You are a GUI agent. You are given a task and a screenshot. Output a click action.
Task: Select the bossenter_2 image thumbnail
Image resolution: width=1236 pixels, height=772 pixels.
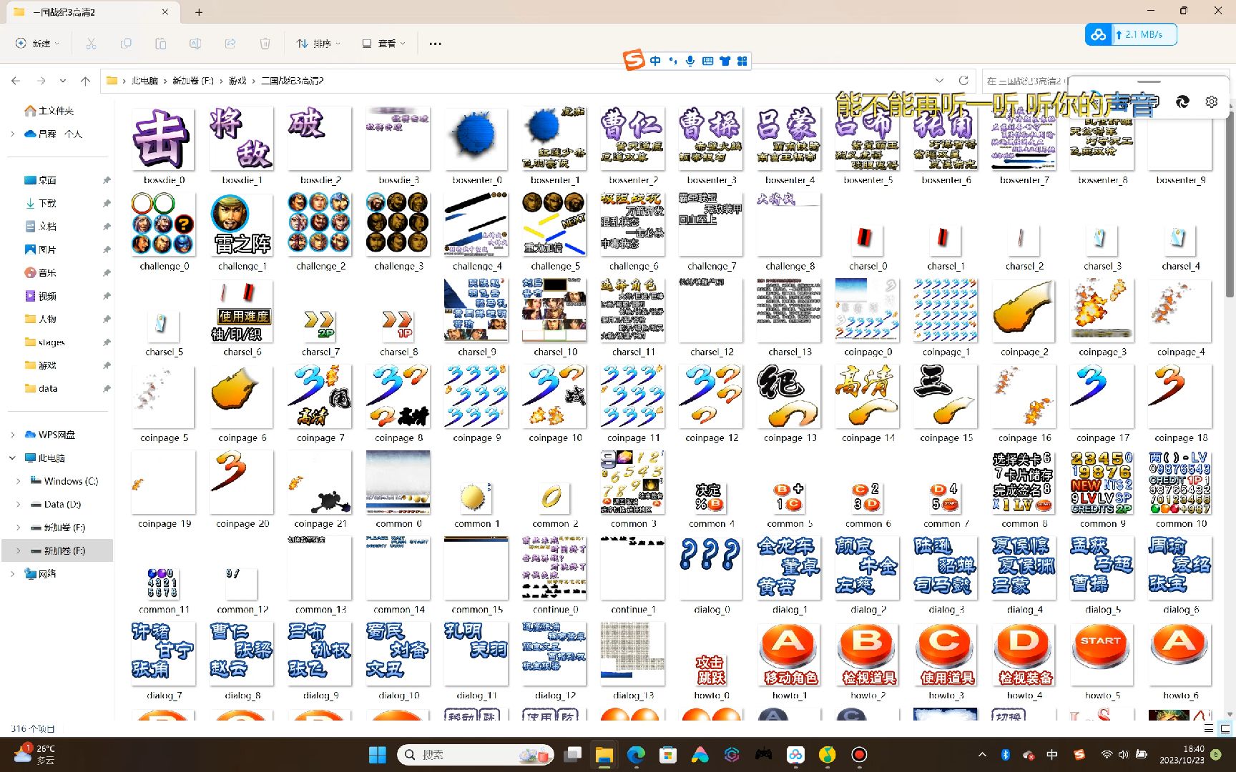tap(633, 138)
